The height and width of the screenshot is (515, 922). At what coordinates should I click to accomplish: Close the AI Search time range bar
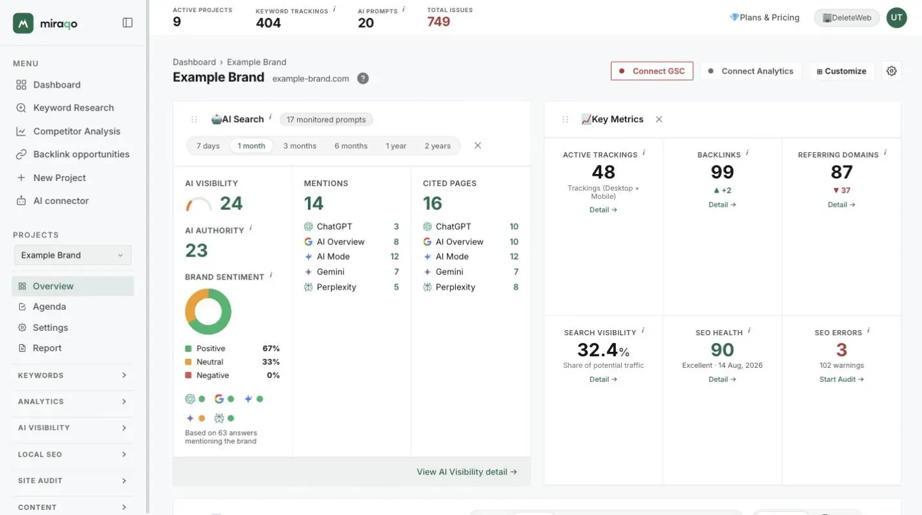point(478,146)
